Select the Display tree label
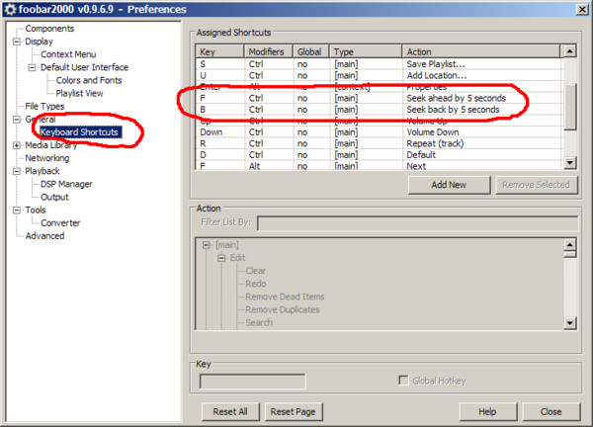 (39, 42)
